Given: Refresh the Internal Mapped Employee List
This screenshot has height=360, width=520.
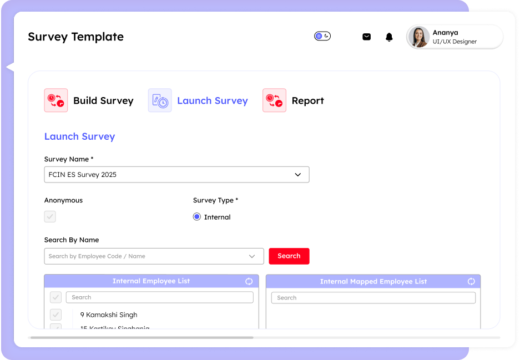Looking at the screenshot, I should 471,281.
